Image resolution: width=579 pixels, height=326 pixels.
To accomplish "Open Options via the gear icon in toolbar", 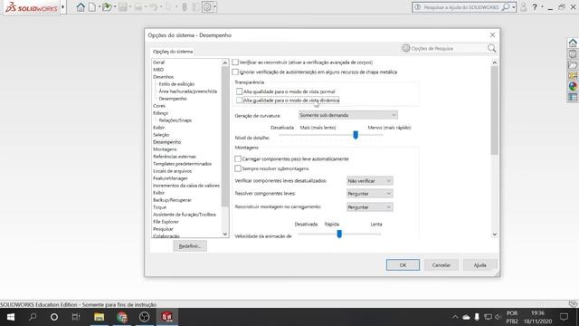I will pos(207,7).
